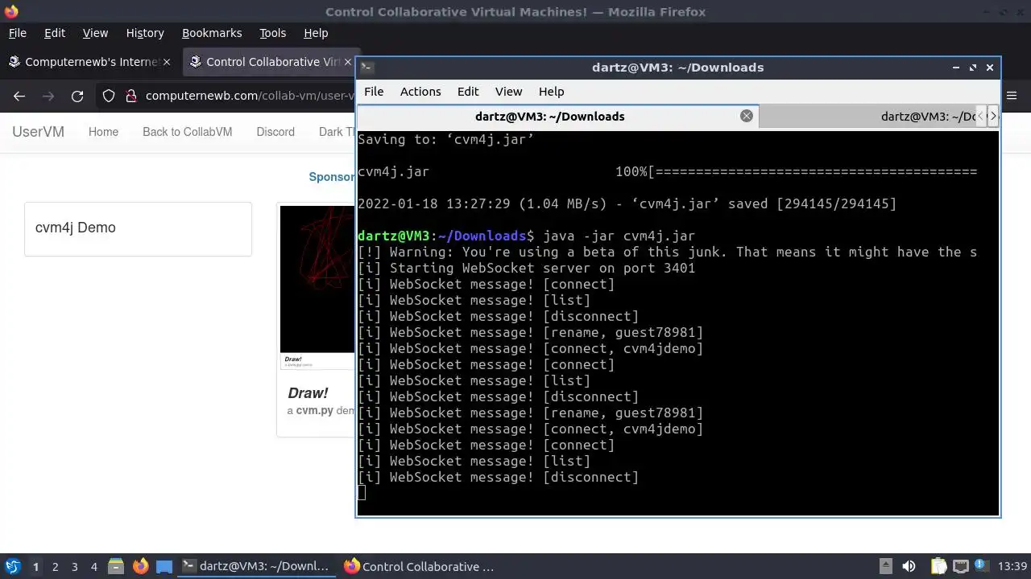Click the terminal window title icon
This screenshot has width=1031, height=579.
tap(366, 68)
